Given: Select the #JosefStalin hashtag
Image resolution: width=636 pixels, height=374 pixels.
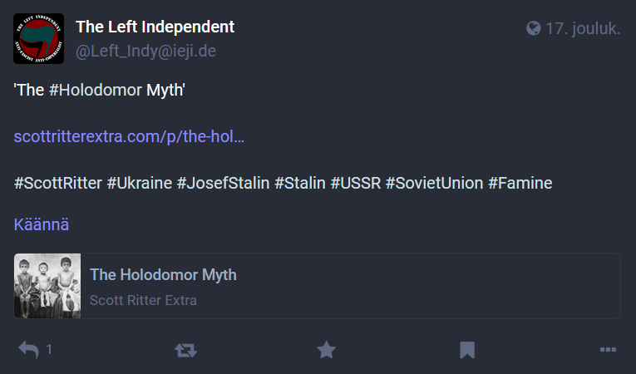Looking at the screenshot, I should (223, 183).
